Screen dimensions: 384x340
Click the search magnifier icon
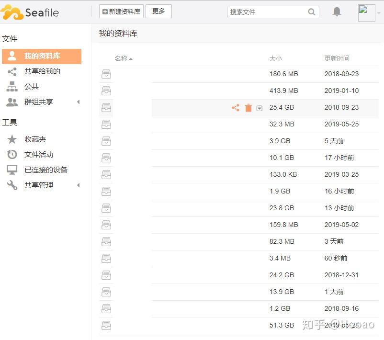311,12
